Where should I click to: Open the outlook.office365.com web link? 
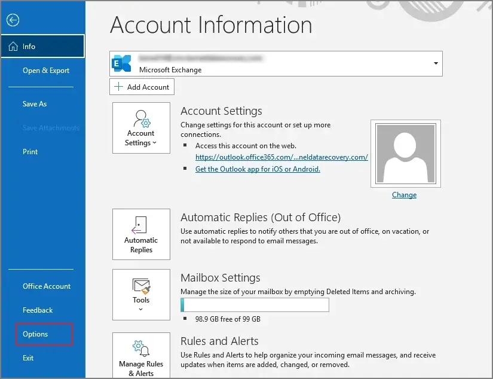(x=281, y=157)
